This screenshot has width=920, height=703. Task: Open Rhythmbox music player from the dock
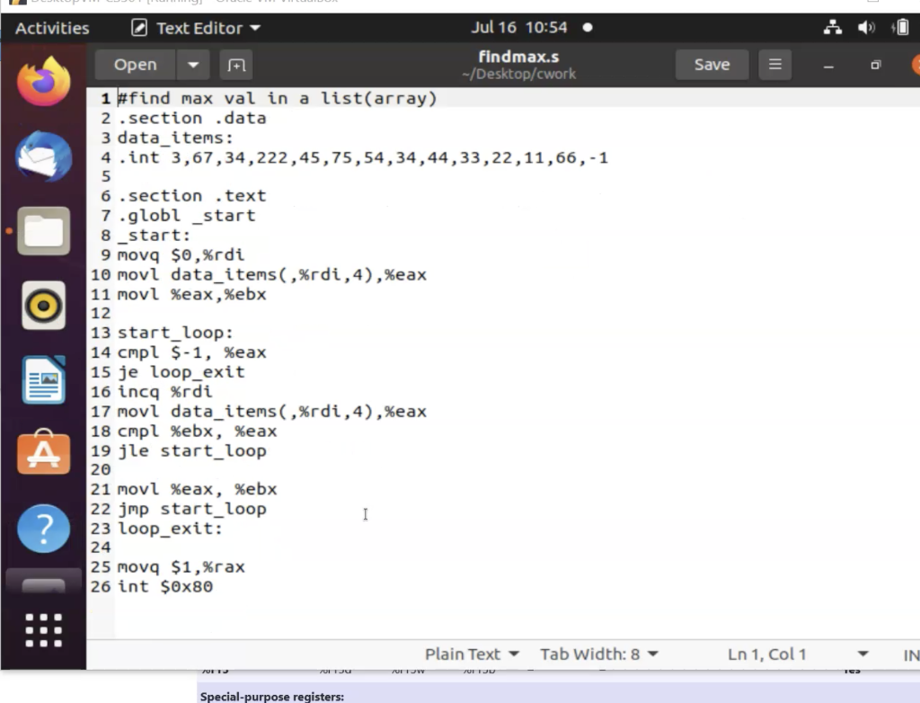43,306
